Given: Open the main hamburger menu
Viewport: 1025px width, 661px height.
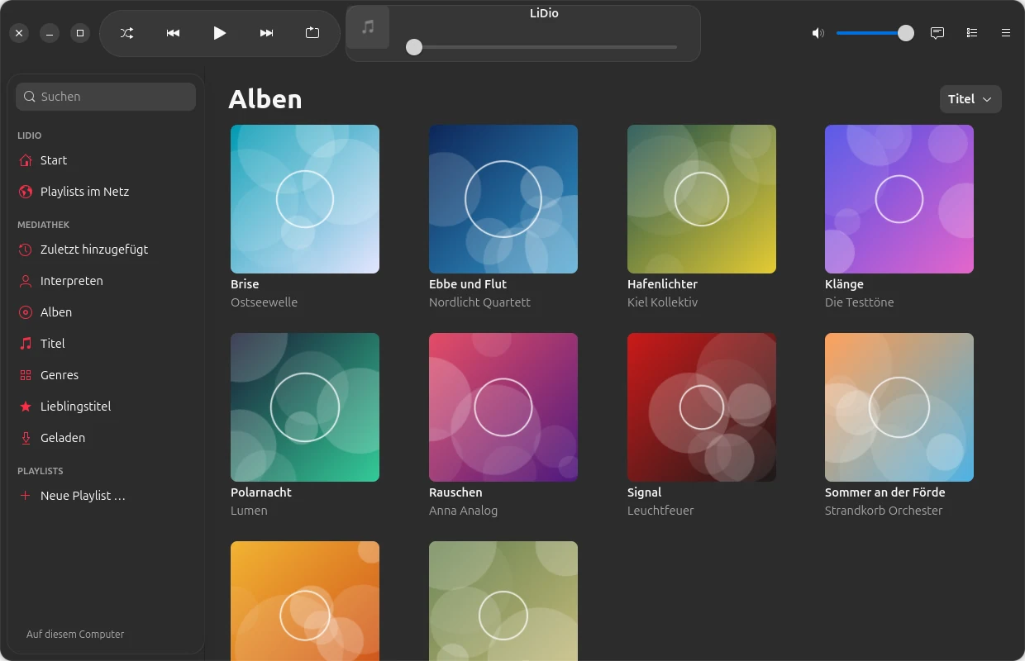Looking at the screenshot, I should pyautogui.click(x=1006, y=33).
